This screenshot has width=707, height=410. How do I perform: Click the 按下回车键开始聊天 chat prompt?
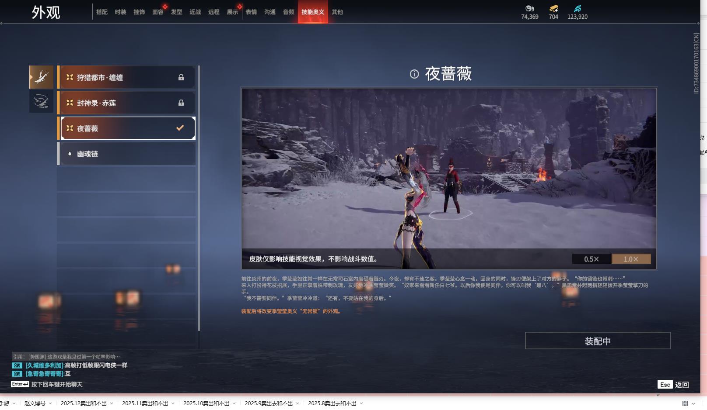tap(57, 384)
